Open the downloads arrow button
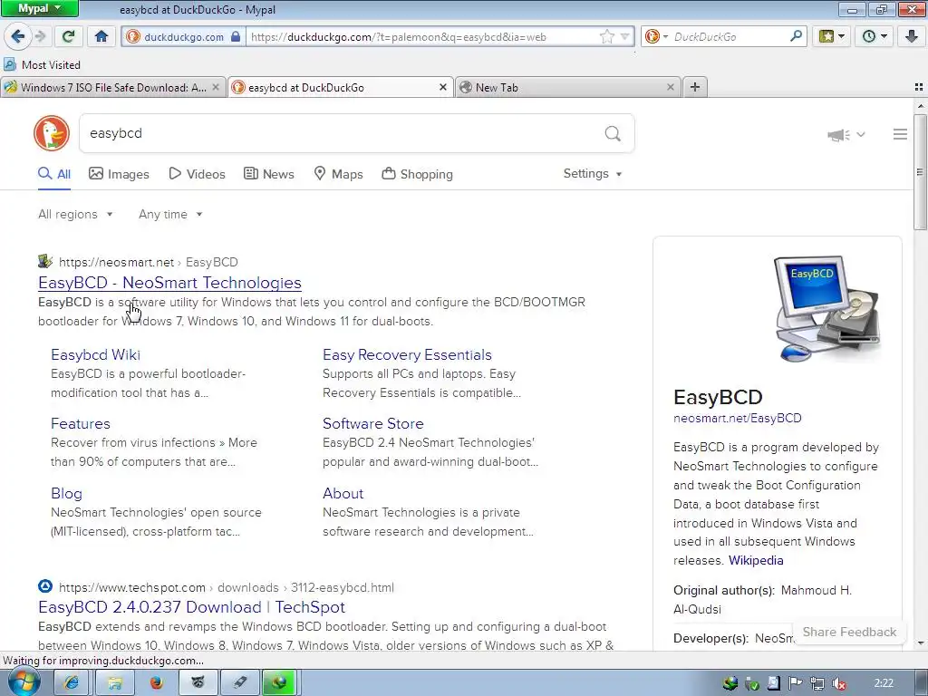The height and width of the screenshot is (696, 928). (x=912, y=36)
